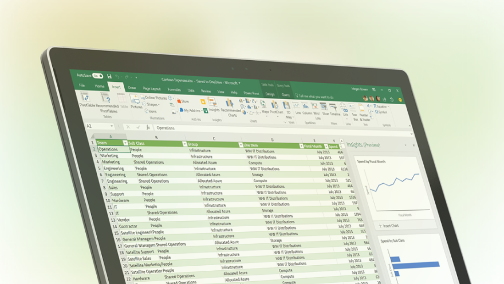The width and height of the screenshot is (504, 284).
Task: Insert a Column sparkline
Action: 306,109
